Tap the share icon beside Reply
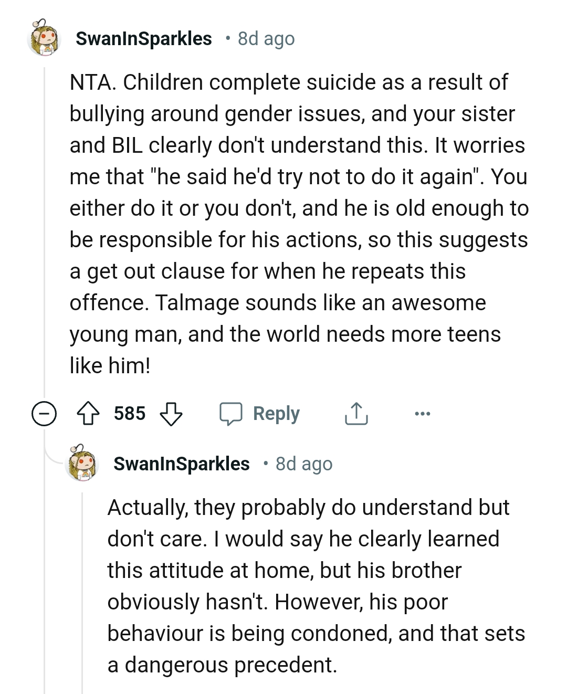 pyautogui.click(x=356, y=414)
